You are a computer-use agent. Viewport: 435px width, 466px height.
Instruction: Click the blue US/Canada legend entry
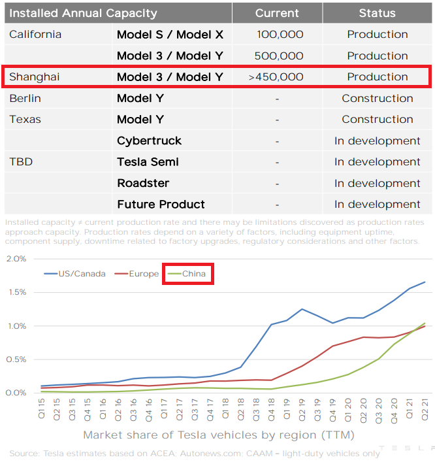pos(75,274)
